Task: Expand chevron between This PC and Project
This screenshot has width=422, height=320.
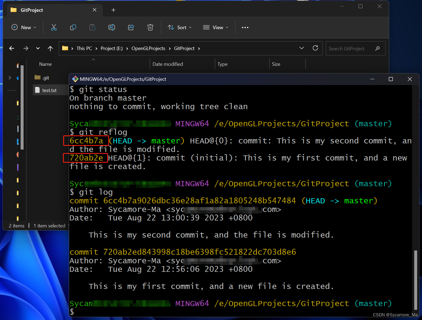Action: tap(96, 48)
